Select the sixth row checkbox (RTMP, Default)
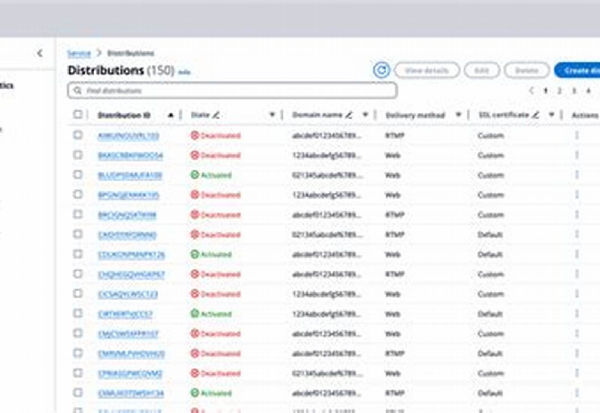 78,234
